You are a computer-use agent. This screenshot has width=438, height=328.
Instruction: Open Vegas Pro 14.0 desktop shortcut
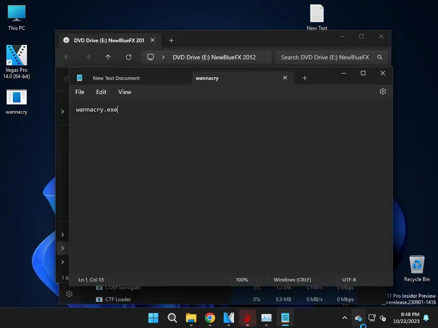click(x=17, y=62)
